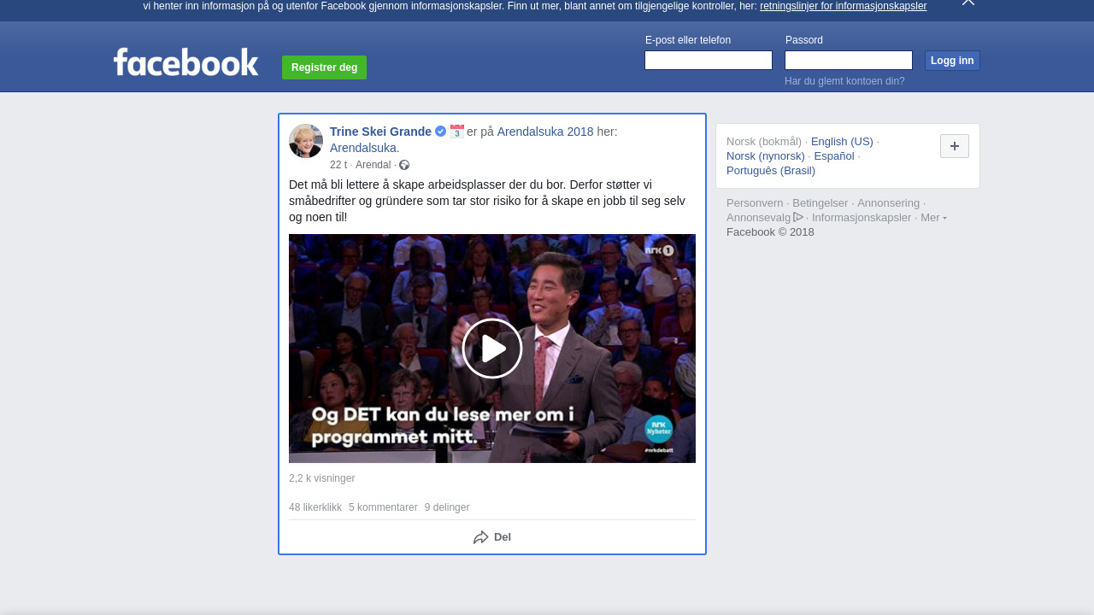Click the post text about arbeidsplasser
This screenshot has height=615, width=1094.
pyautogui.click(x=487, y=201)
